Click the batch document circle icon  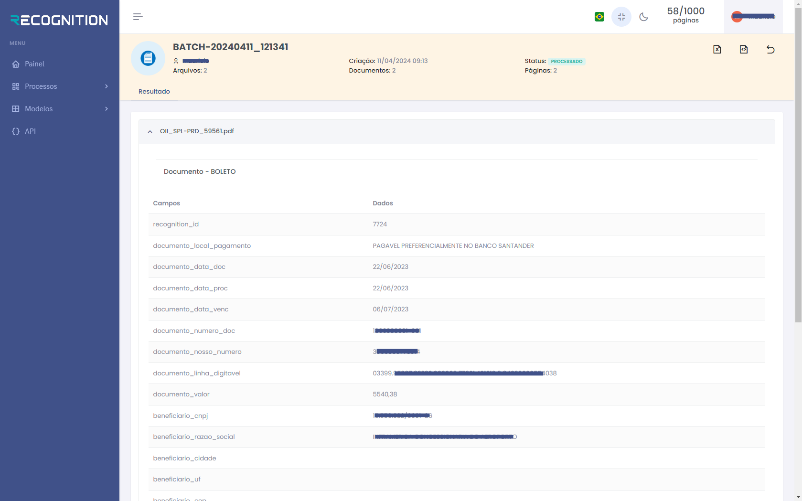pos(148,58)
